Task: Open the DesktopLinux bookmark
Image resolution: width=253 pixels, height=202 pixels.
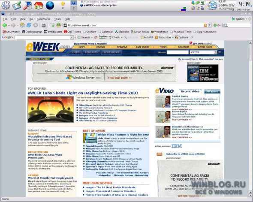Action: tap(32, 32)
